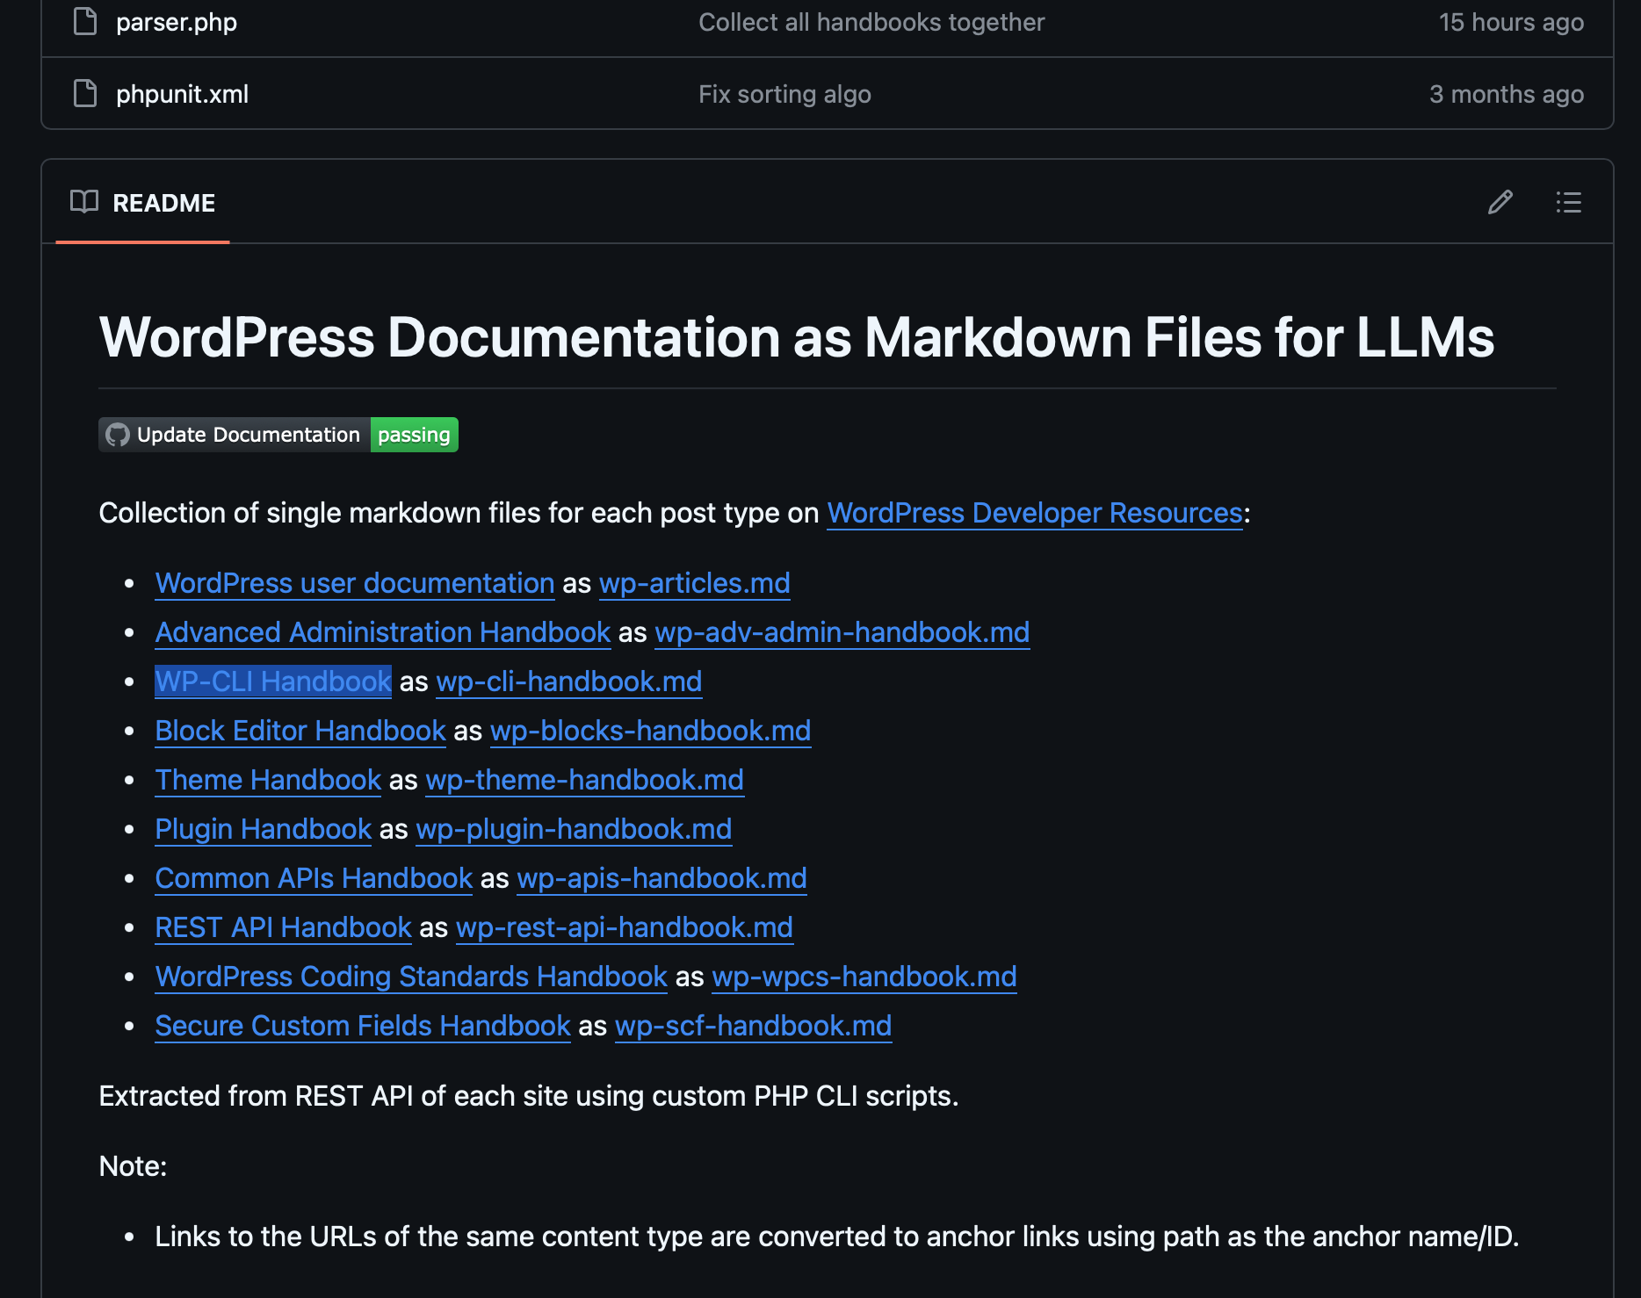Open Theme Handbook link
The image size is (1641, 1298).
[x=268, y=780]
